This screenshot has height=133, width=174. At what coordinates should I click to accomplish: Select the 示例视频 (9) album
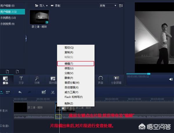click(8, 24)
